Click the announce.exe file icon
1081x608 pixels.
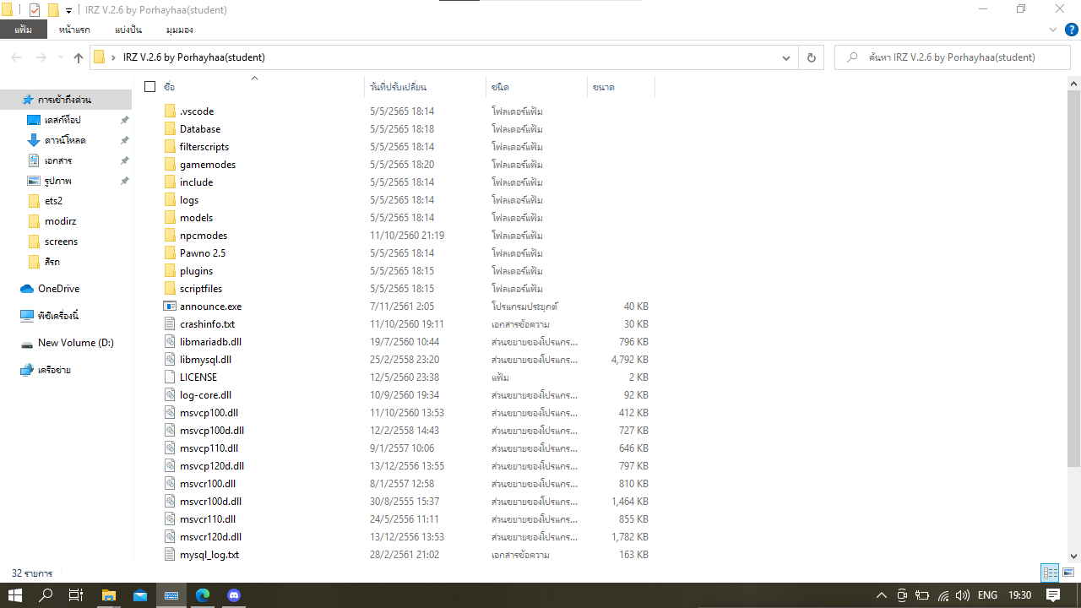tap(170, 307)
